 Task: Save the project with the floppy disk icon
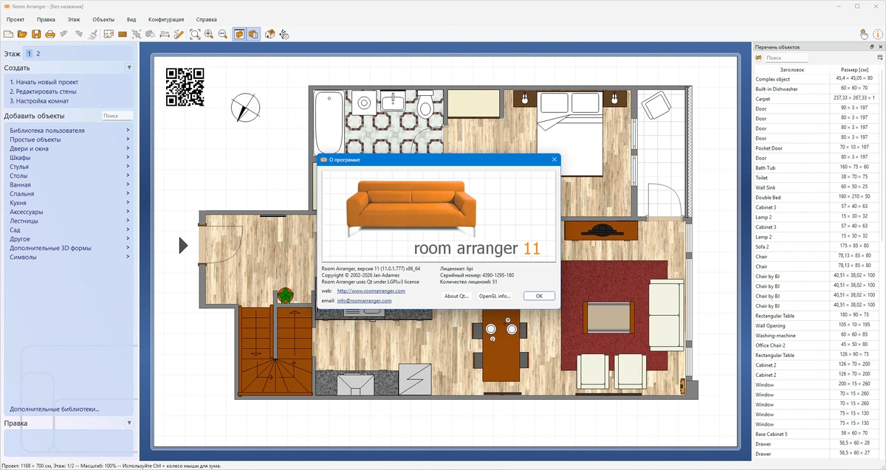point(36,34)
